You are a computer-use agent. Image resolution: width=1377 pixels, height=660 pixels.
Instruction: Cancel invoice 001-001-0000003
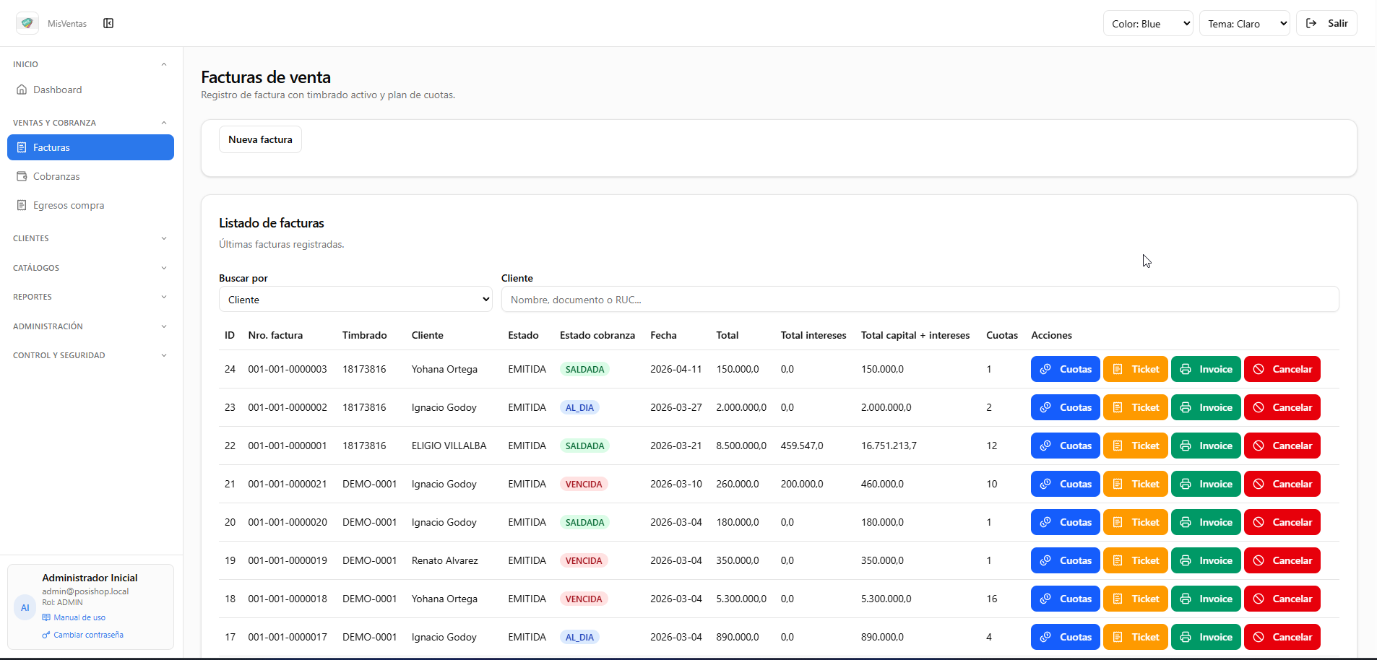pos(1282,369)
